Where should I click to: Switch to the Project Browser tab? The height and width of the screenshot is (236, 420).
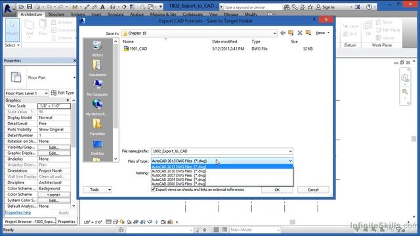(x=30, y=222)
